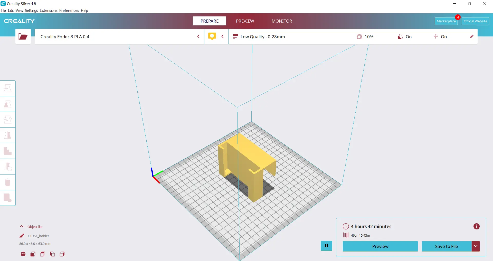The height and width of the screenshot is (261, 493).
Task: Click Save to File
Action: [447, 246]
